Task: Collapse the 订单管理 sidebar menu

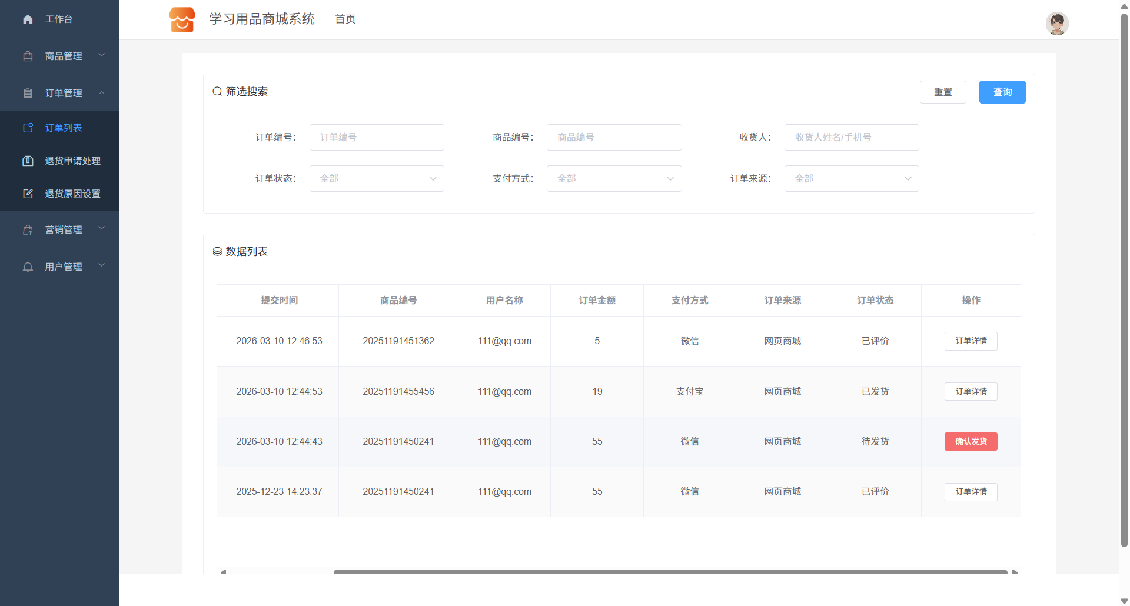Action: 64,93
